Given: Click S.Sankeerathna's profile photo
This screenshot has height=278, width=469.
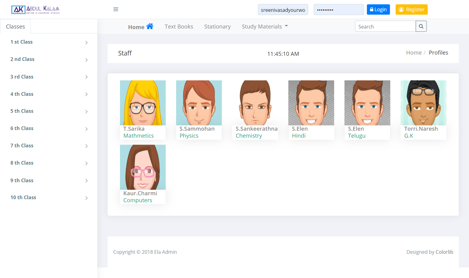Looking at the screenshot, I should pyautogui.click(x=255, y=103).
